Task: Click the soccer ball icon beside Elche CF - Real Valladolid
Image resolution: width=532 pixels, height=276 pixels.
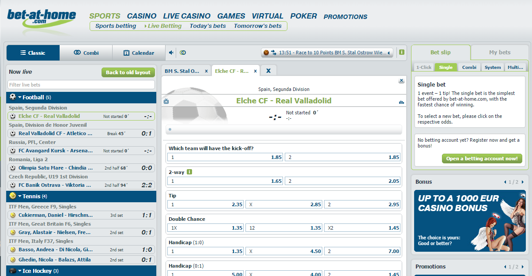Action: 13,116
